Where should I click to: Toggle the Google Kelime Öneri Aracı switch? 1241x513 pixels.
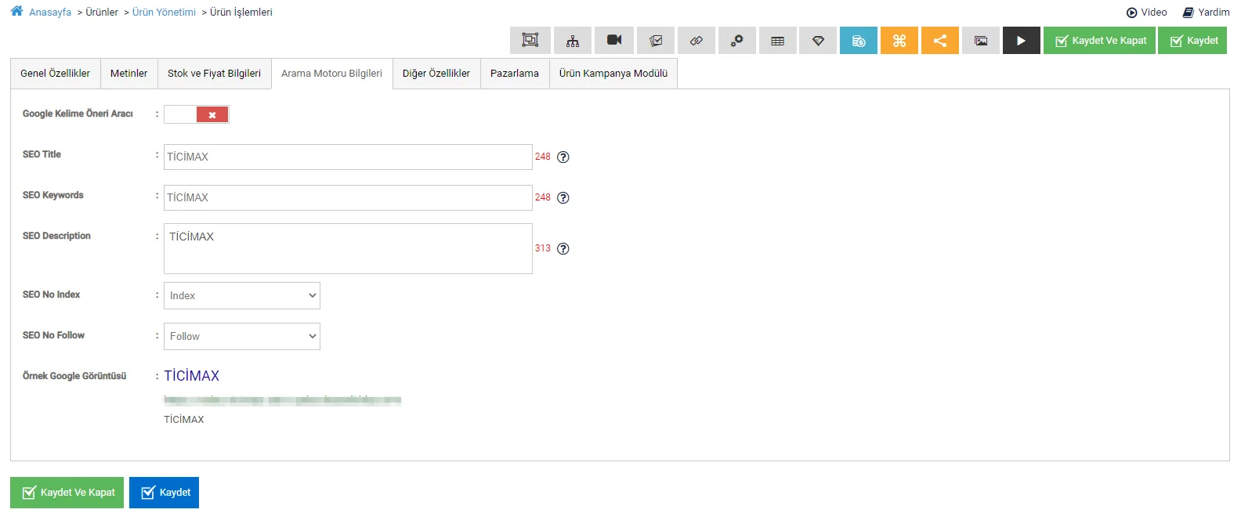(x=197, y=114)
